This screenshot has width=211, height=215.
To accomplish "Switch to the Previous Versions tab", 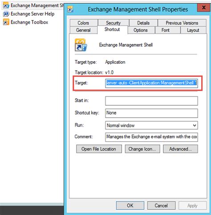I will [x=182, y=23].
